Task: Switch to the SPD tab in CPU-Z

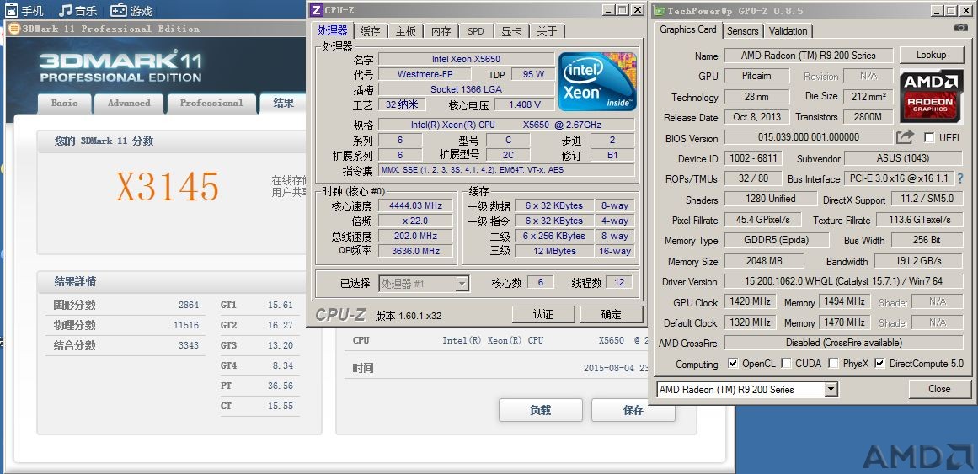Action: pos(476,31)
